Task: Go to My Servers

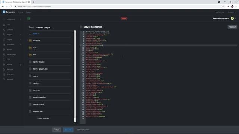Action: pyautogui.click(x=220, y=12)
